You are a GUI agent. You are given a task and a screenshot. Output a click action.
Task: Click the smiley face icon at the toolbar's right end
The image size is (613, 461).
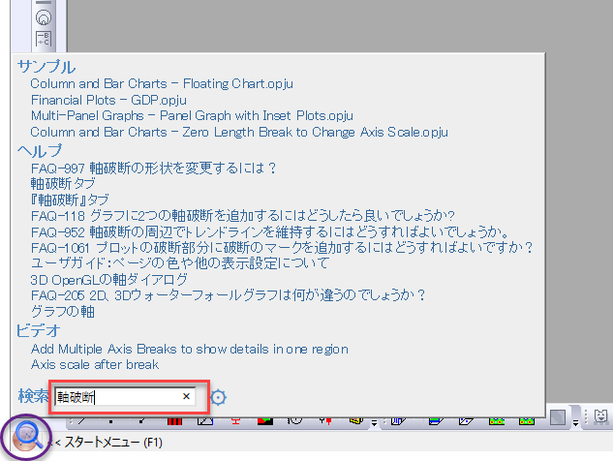coord(601,416)
